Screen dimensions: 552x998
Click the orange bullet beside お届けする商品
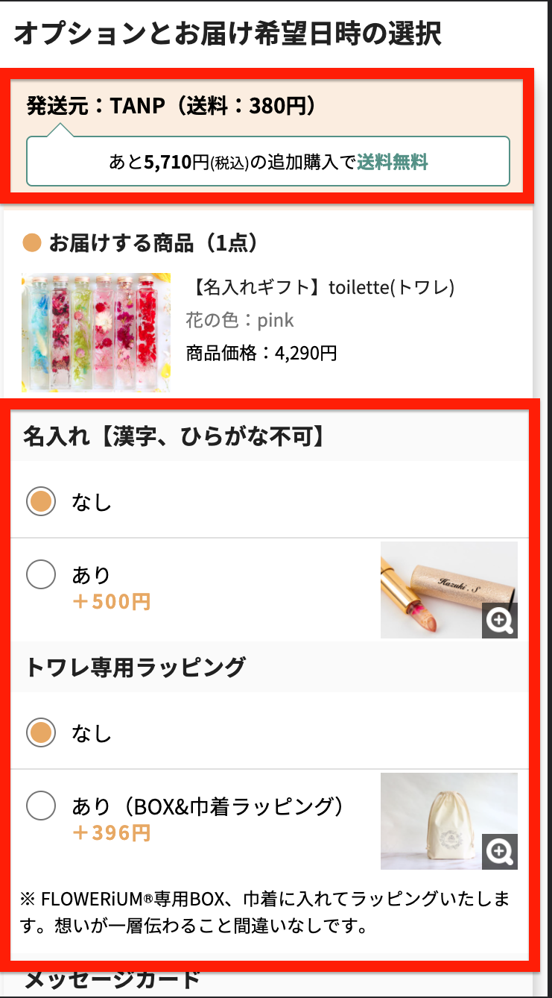tap(32, 243)
